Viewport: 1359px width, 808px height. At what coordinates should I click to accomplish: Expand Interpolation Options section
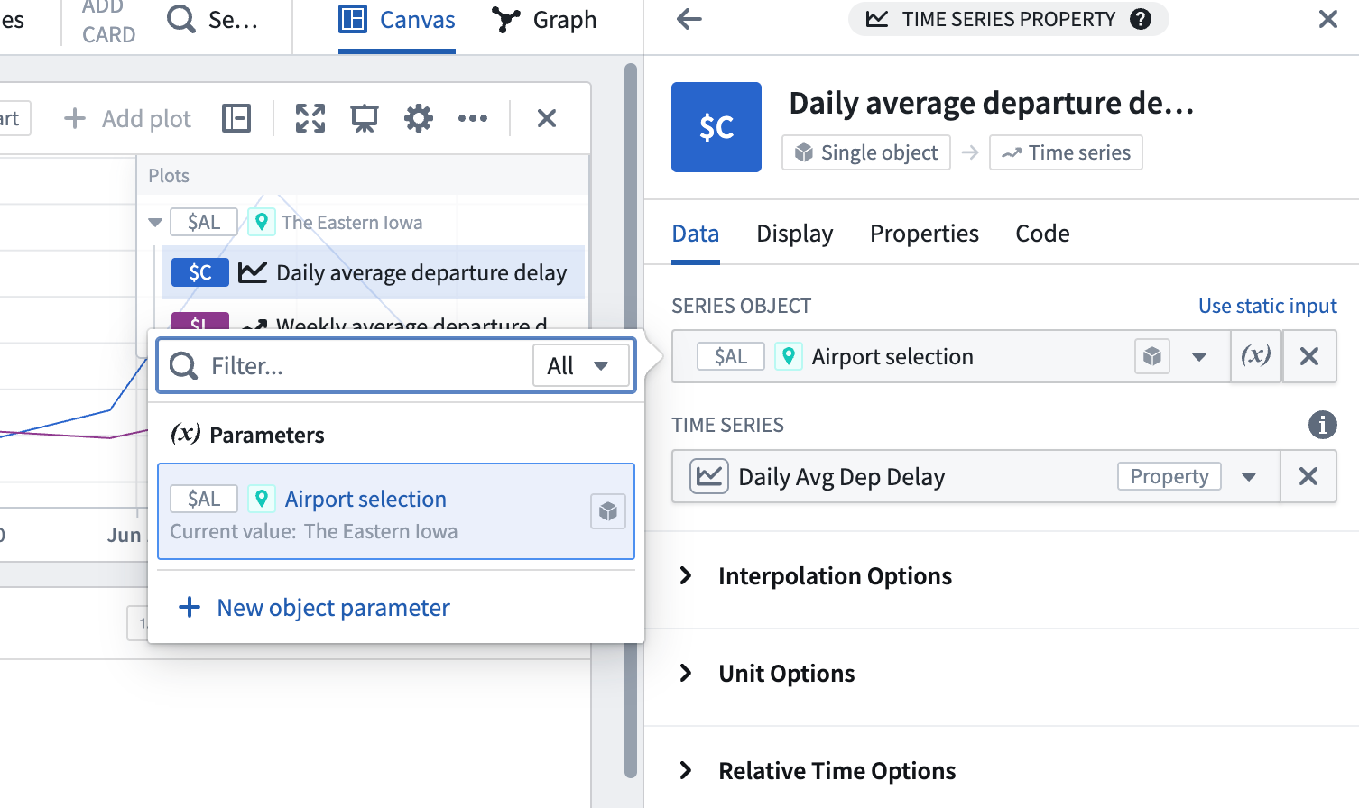pos(686,575)
